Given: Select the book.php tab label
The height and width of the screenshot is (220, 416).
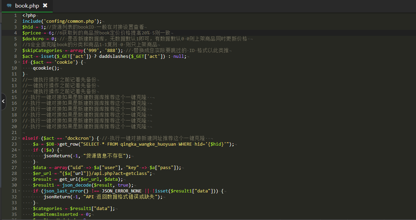Looking at the screenshot, I should click(27, 6).
